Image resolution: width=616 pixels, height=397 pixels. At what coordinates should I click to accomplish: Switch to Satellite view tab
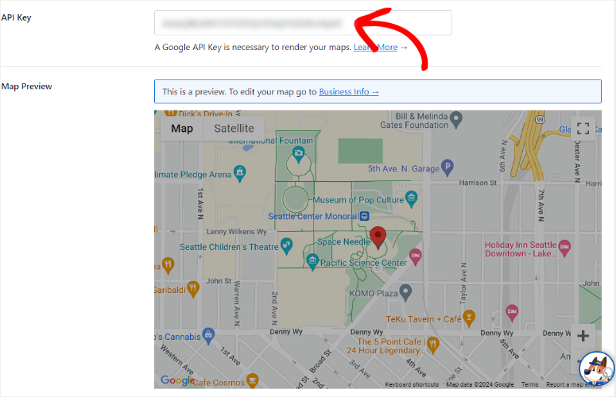click(234, 129)
